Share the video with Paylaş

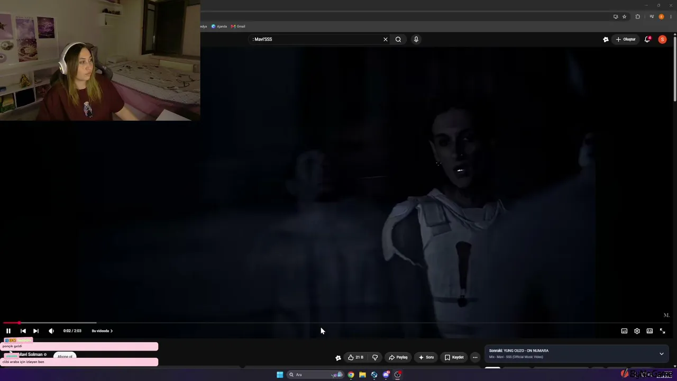pos(398,357)
